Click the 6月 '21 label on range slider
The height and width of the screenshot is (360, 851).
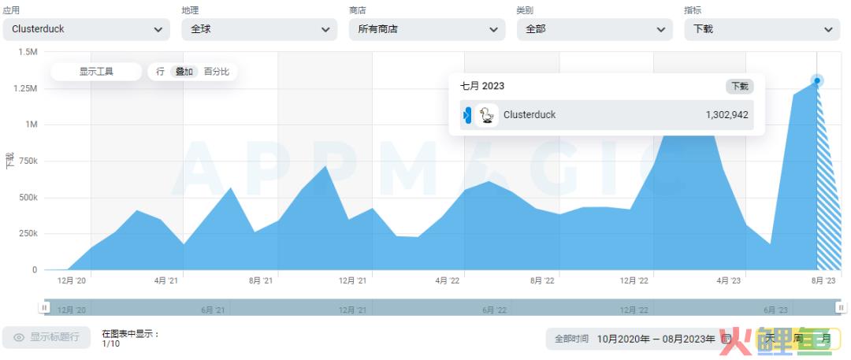click(213, 310)
